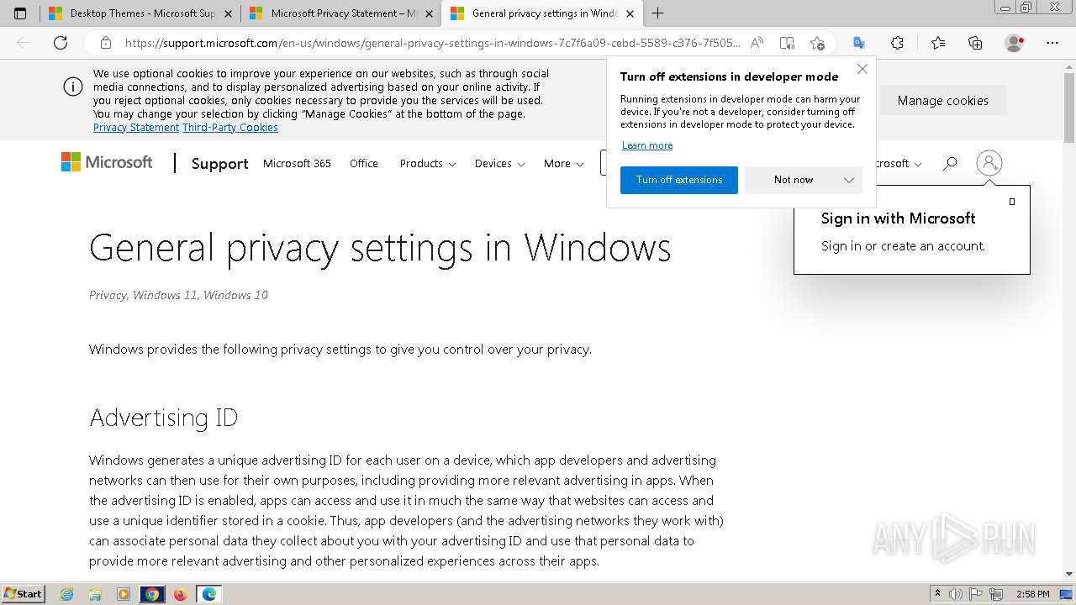This screenshot has height=605, width=1076.
Task: Go to Support home link
Action: coord(219,164)
